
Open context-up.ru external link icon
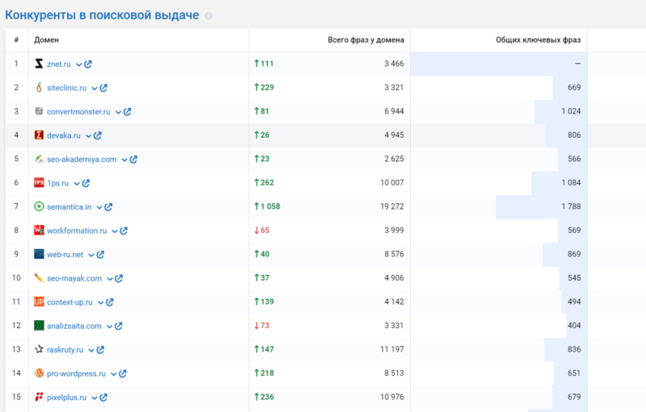coord(110,302)
